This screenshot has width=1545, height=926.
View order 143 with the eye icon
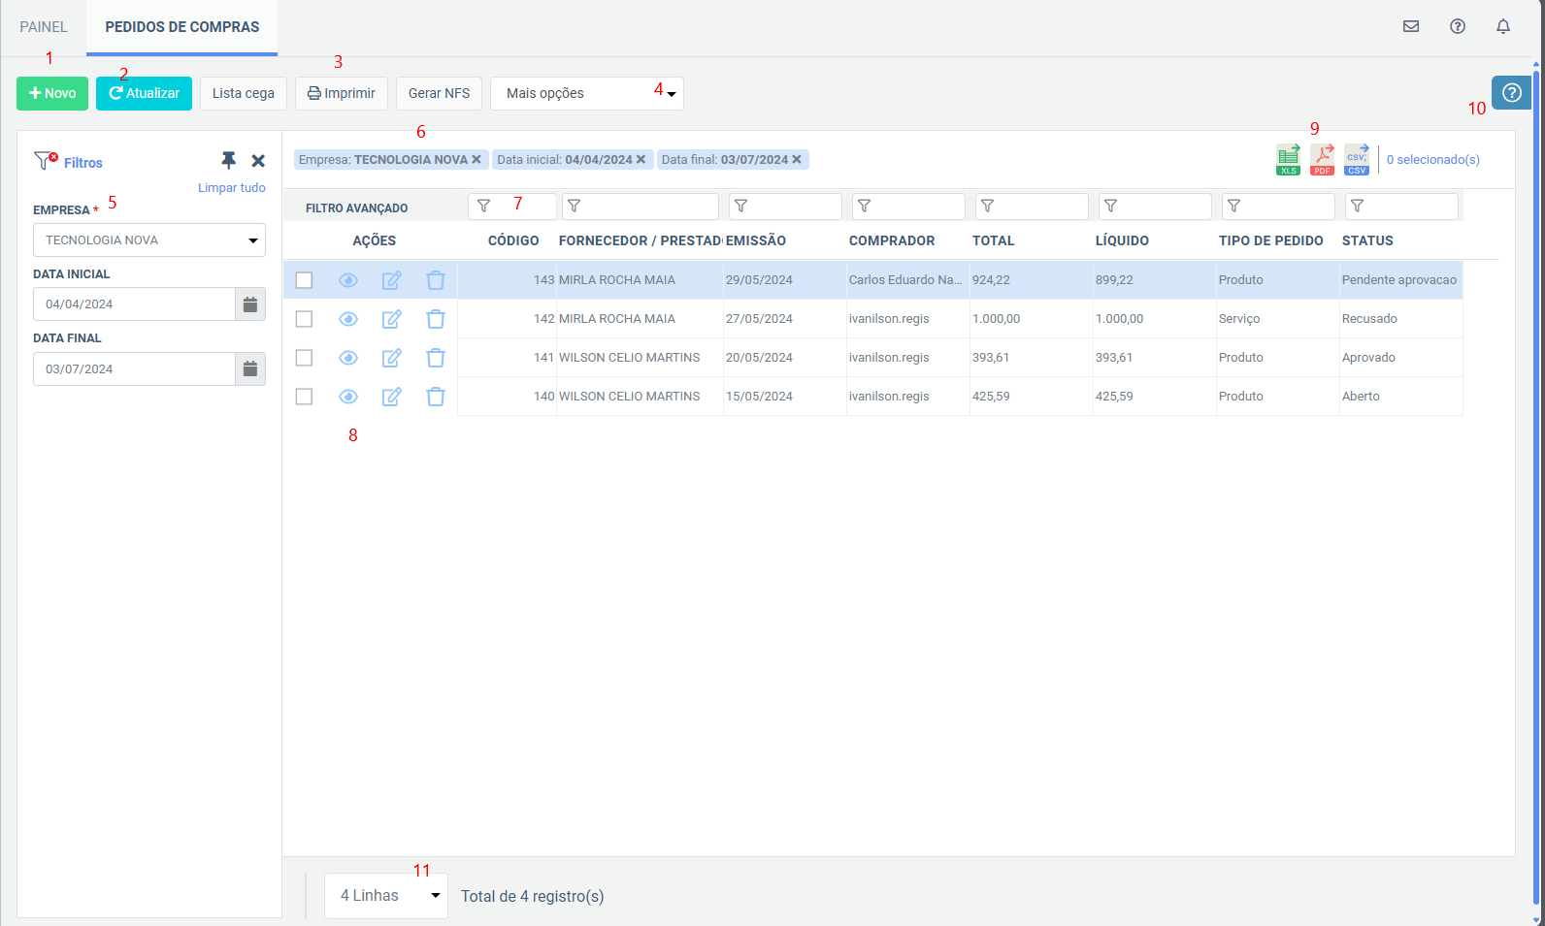(x=348, y=280)
